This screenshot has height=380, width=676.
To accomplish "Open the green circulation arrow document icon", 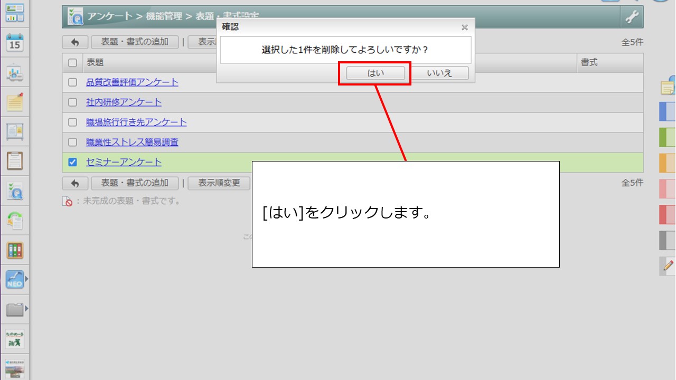I will [15, 221].
